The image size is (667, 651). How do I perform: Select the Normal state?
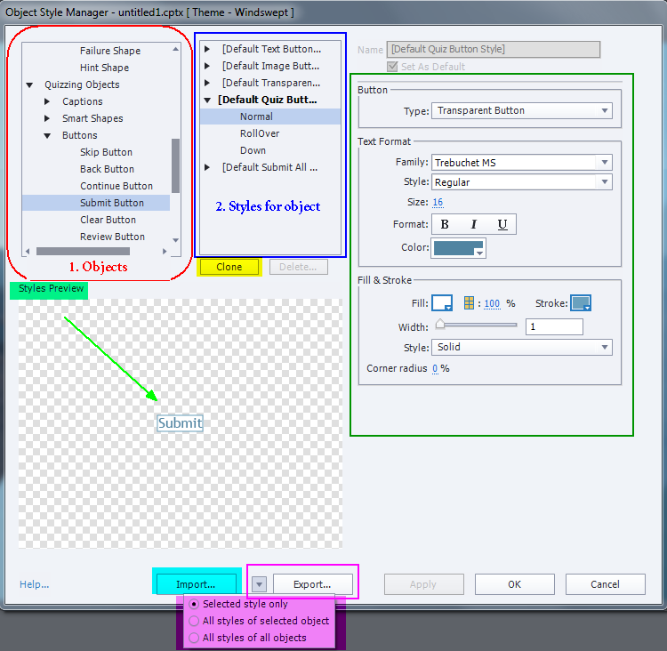[x=270, y=117]
